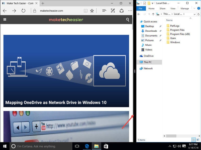Navigate up one folder level in Explorer
This screenshot has width=201, height=150.
click(153, 14)
